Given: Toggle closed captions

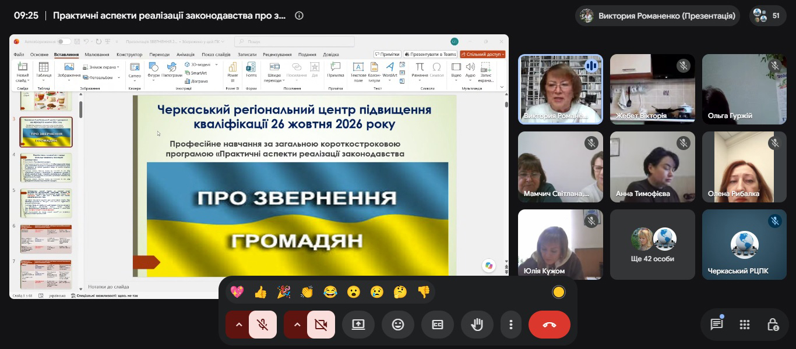Looking at the screenshot, I should [x=438, y=325].
